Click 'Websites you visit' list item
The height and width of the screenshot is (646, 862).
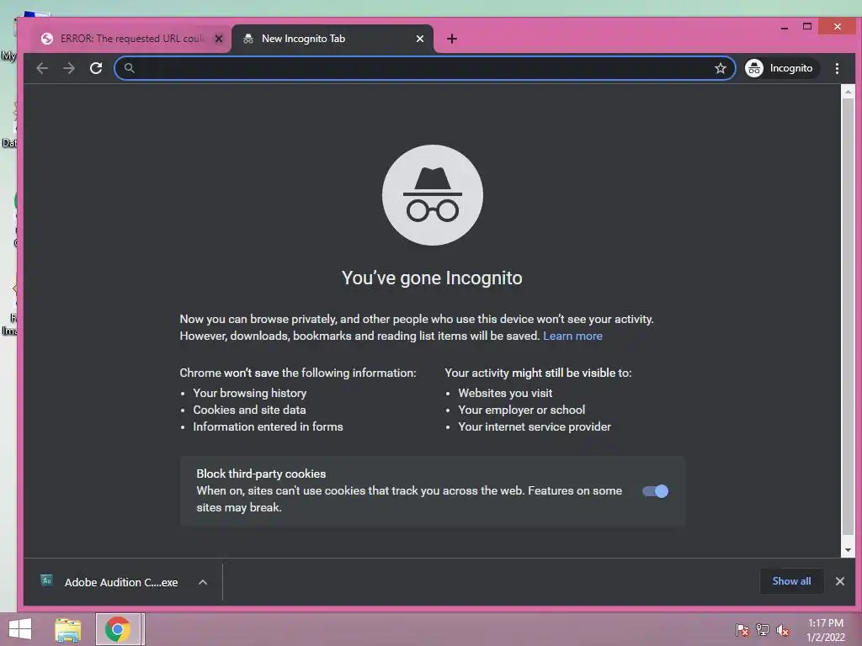pyautogui.click(x=505, y=393)
